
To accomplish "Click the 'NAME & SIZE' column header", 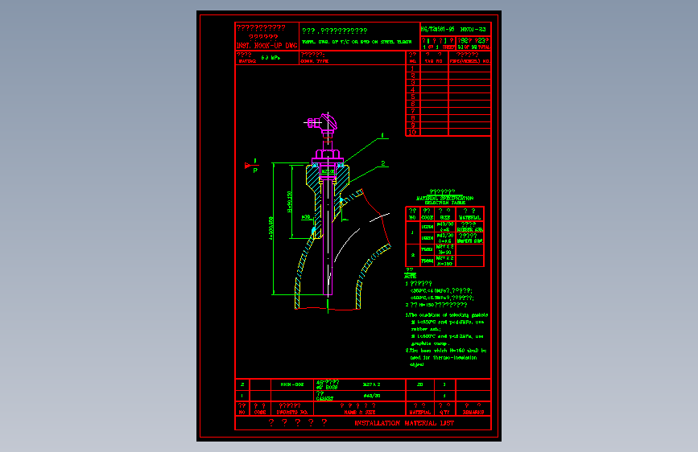I will click(x=360, y=413).
